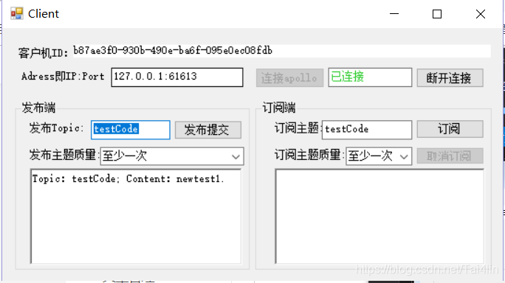This screenshot has height=283, width=505.
Task: Click the 客户机ID: label
Action: (43, 53)
